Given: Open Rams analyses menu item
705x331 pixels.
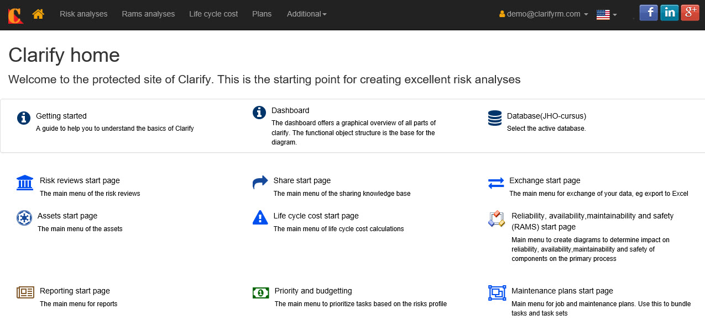Looking at the screenshot, I should 148,14.
